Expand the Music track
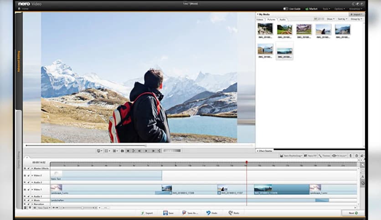This screenshot has width=381, height=220. pyautogui.click(x=32, y=200)
